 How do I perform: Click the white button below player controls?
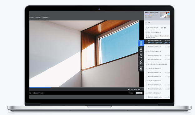point(139,93)
